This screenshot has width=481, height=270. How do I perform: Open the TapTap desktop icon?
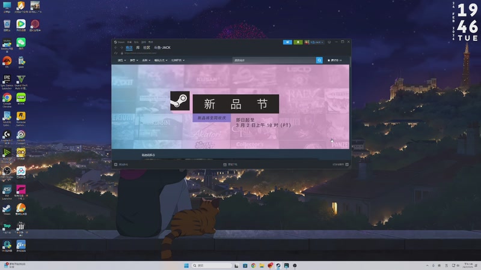click(x=7, y=228)
